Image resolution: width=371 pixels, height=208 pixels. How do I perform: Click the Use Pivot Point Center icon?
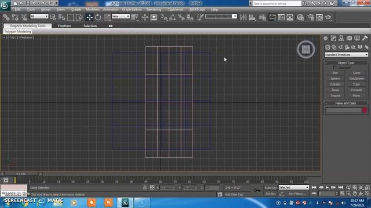[x=135, y=17]
